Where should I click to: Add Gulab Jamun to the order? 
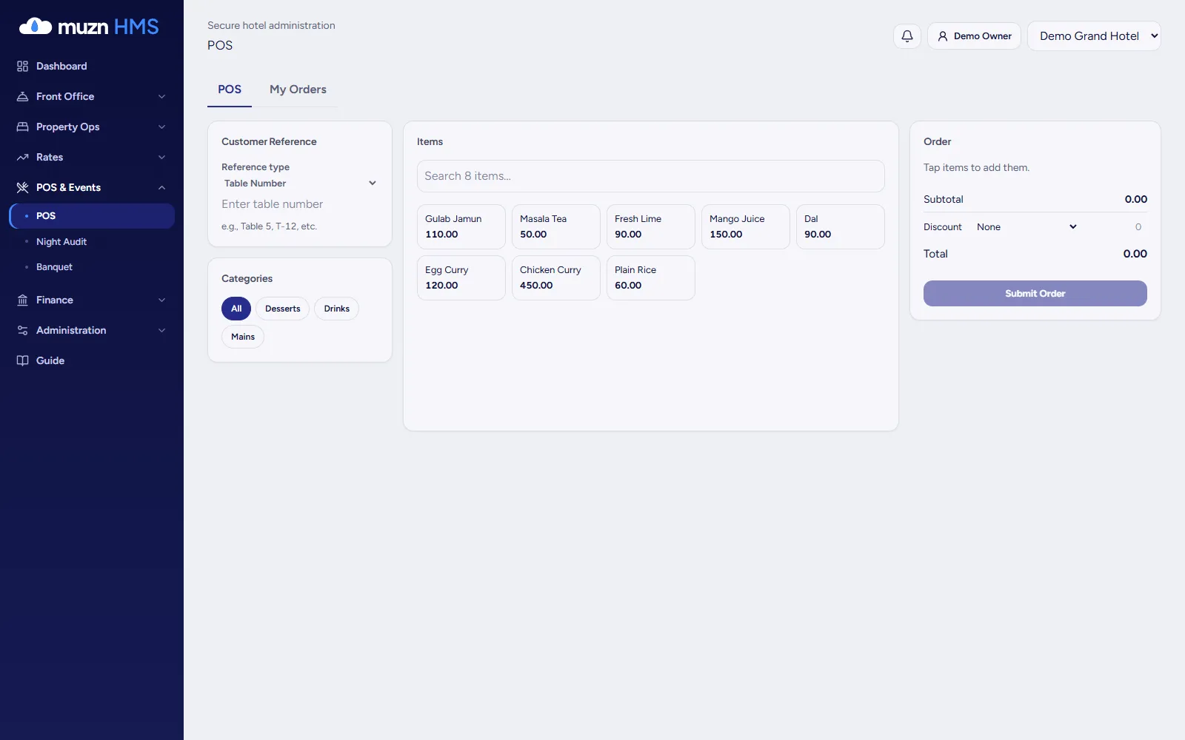[461, 226]
